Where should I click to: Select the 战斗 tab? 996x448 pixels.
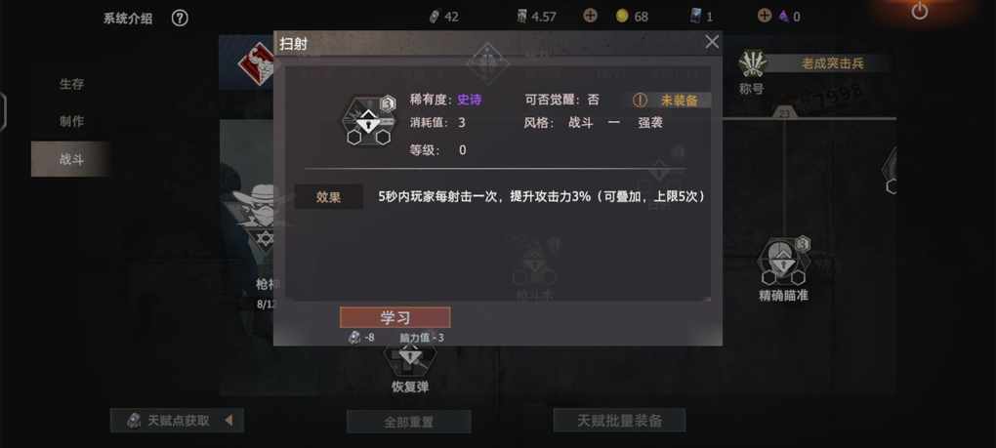coord(71,159)
